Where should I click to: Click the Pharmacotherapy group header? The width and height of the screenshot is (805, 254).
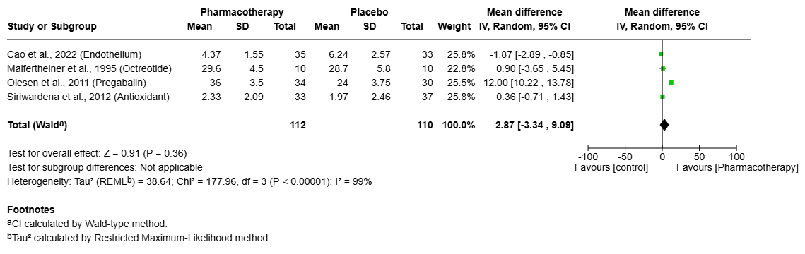tap(242, 12)
